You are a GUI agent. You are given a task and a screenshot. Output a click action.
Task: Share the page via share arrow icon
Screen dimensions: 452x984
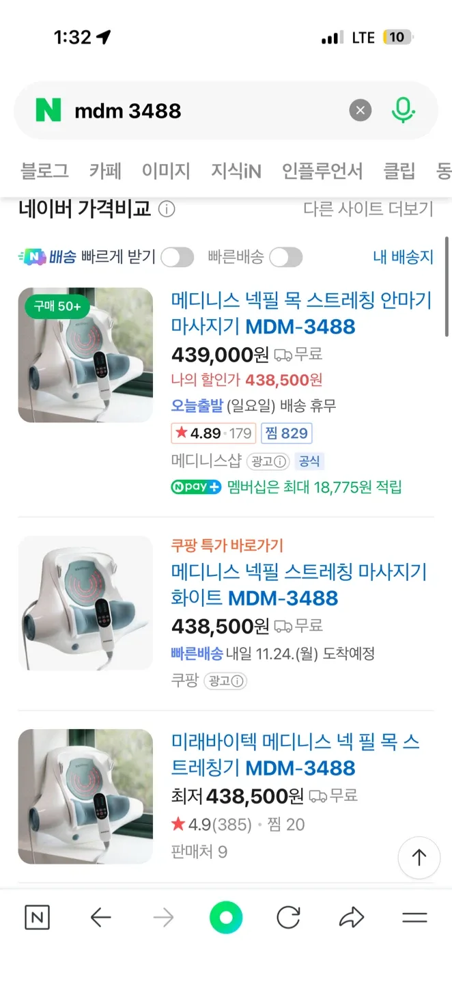click(352, 918)
